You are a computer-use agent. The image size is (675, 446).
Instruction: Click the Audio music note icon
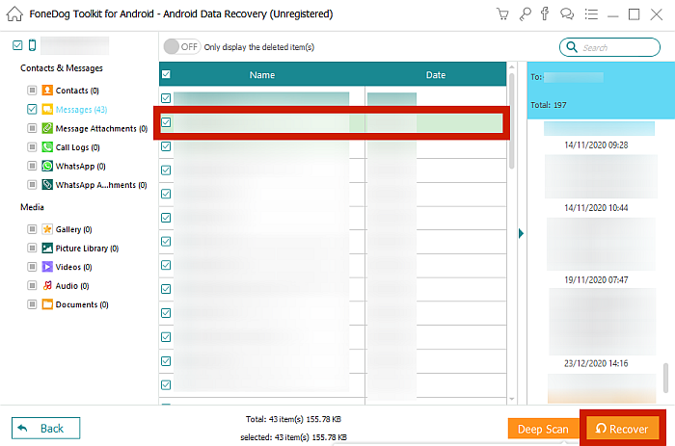tap(47, 285)
